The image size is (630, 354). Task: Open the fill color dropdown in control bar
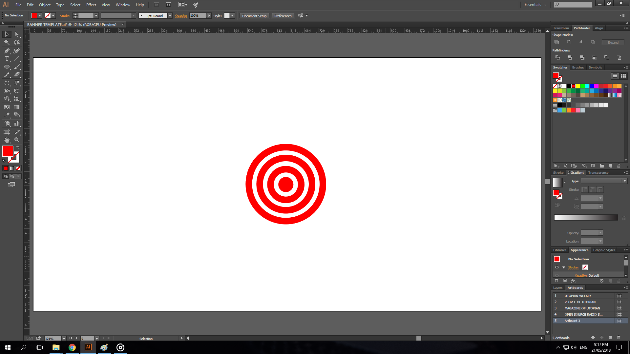pos(40,16)
